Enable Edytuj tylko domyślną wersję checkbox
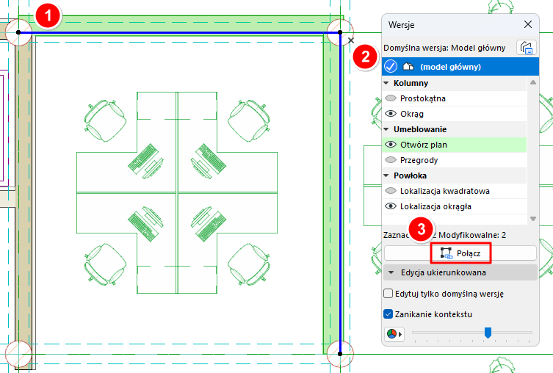 tap(388, 293)
